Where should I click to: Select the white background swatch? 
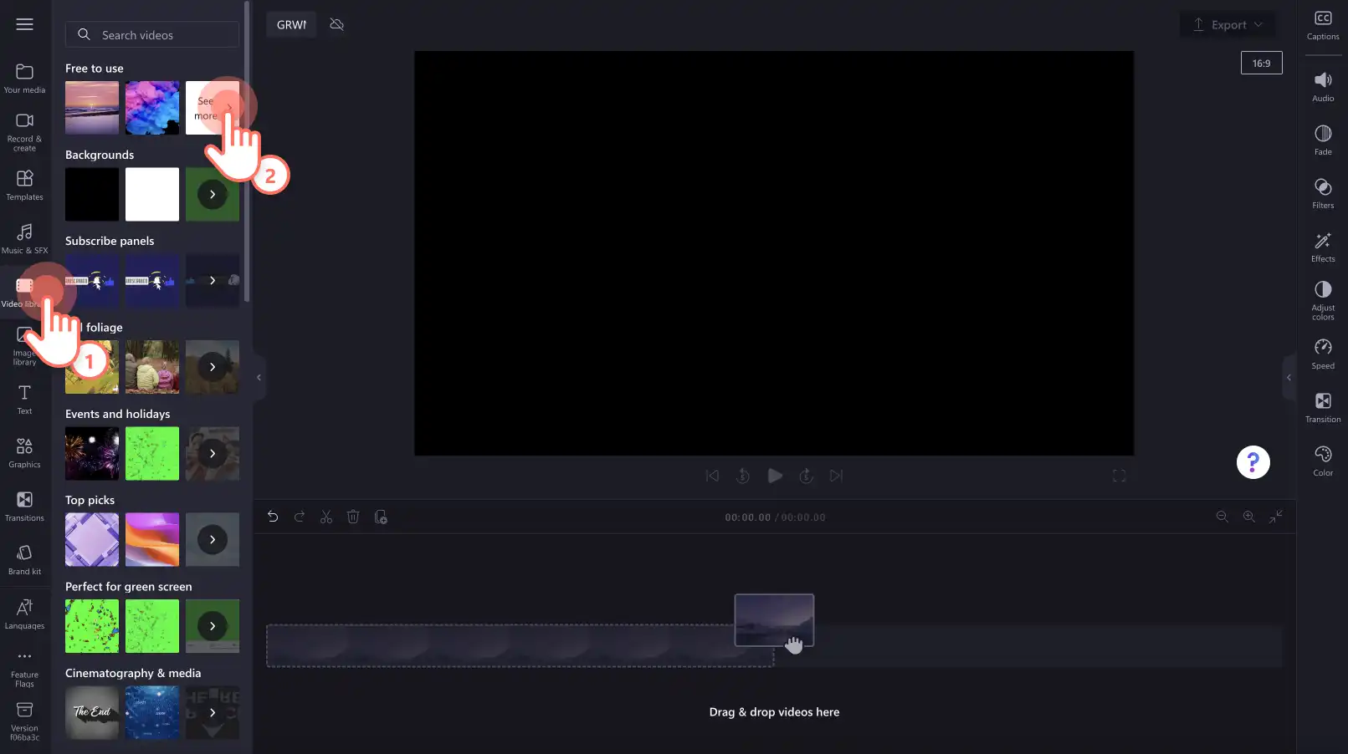(152, 194)
